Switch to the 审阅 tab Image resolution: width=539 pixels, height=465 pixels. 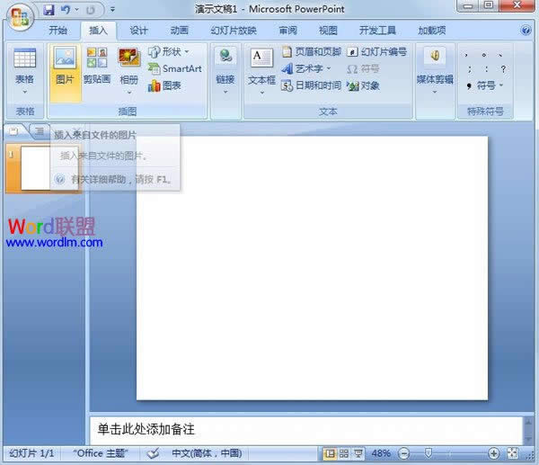287,31
